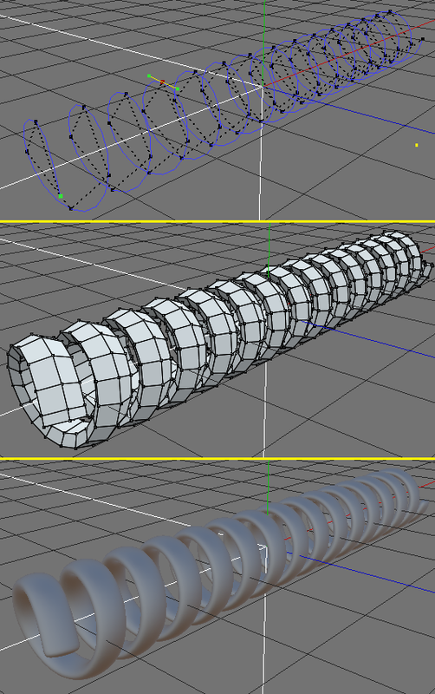The image size is (435, 694).
Task: Select the red spline point on the tangent handle
Action: pyautogui.click(x=163, y=82)
